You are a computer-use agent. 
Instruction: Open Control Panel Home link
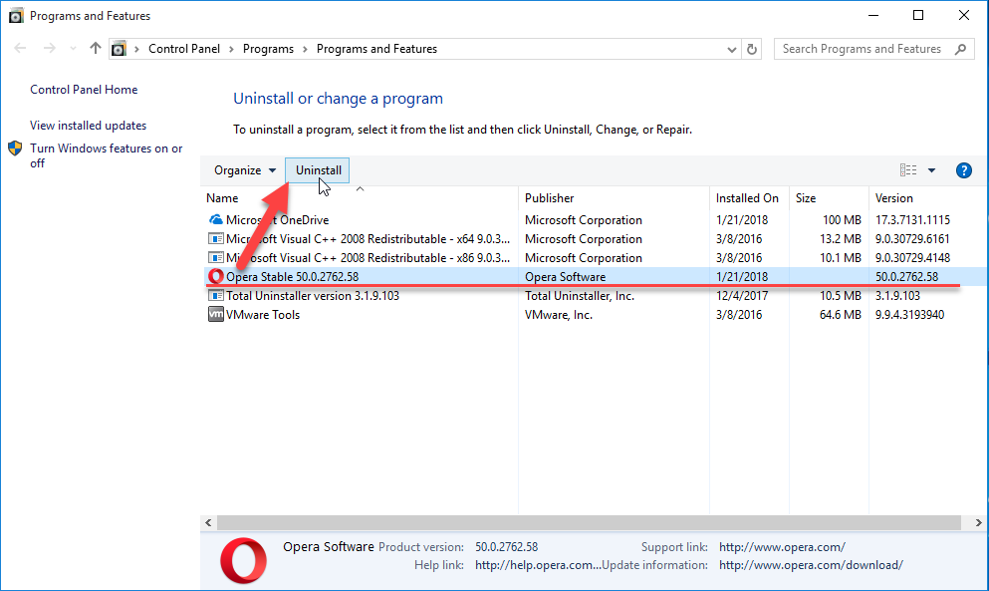84,90
